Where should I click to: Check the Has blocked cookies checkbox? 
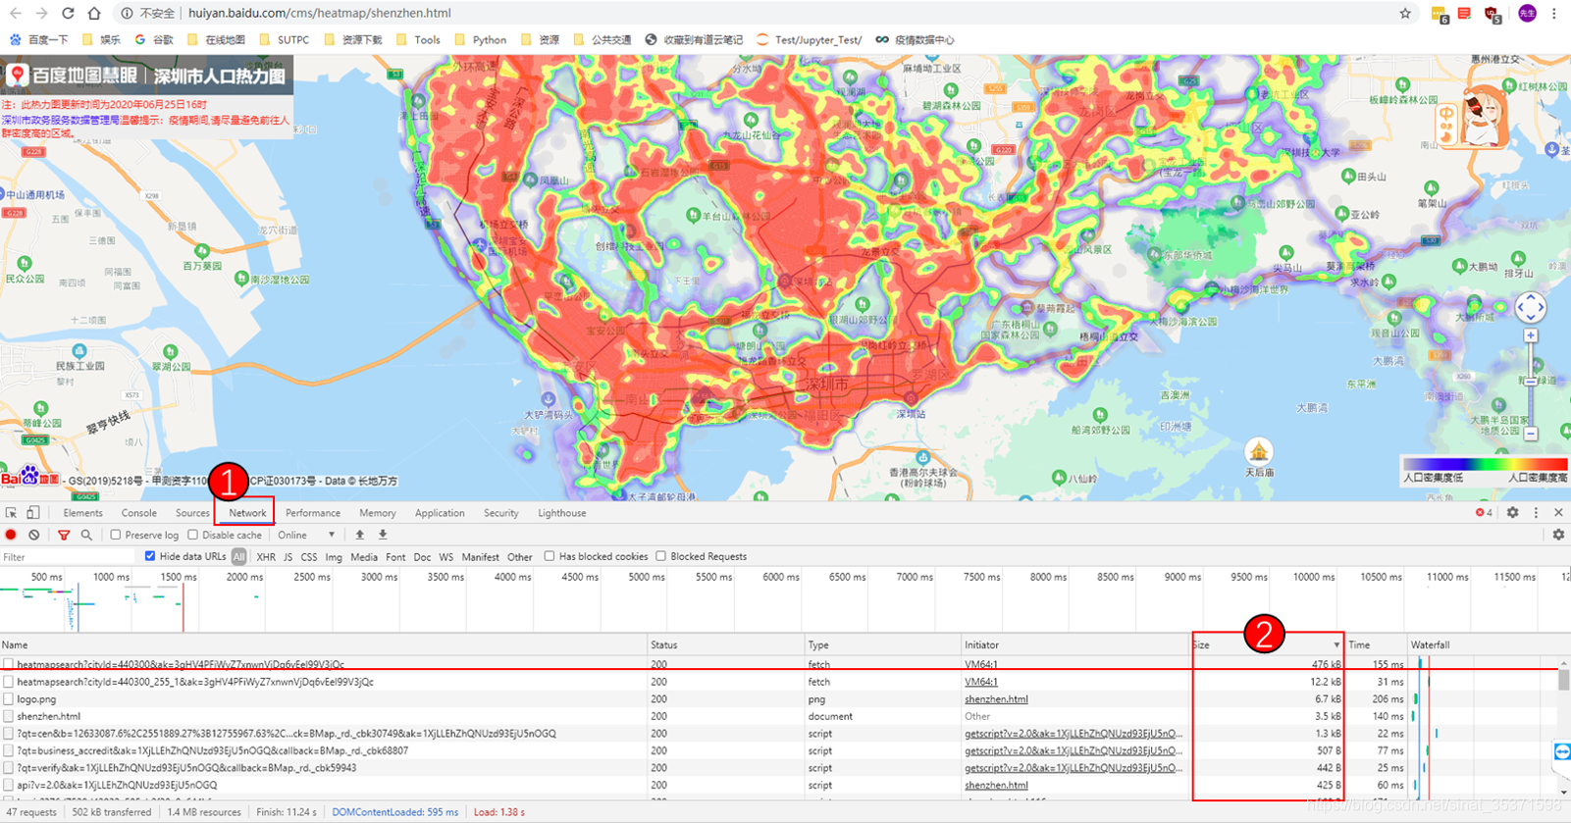pos(550,556)
